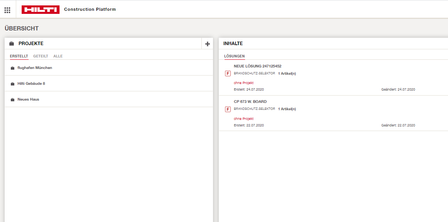Viewport: 448px width, 222px height.
Task: Switch to the GETEILT tab
Action: point(40,56)
